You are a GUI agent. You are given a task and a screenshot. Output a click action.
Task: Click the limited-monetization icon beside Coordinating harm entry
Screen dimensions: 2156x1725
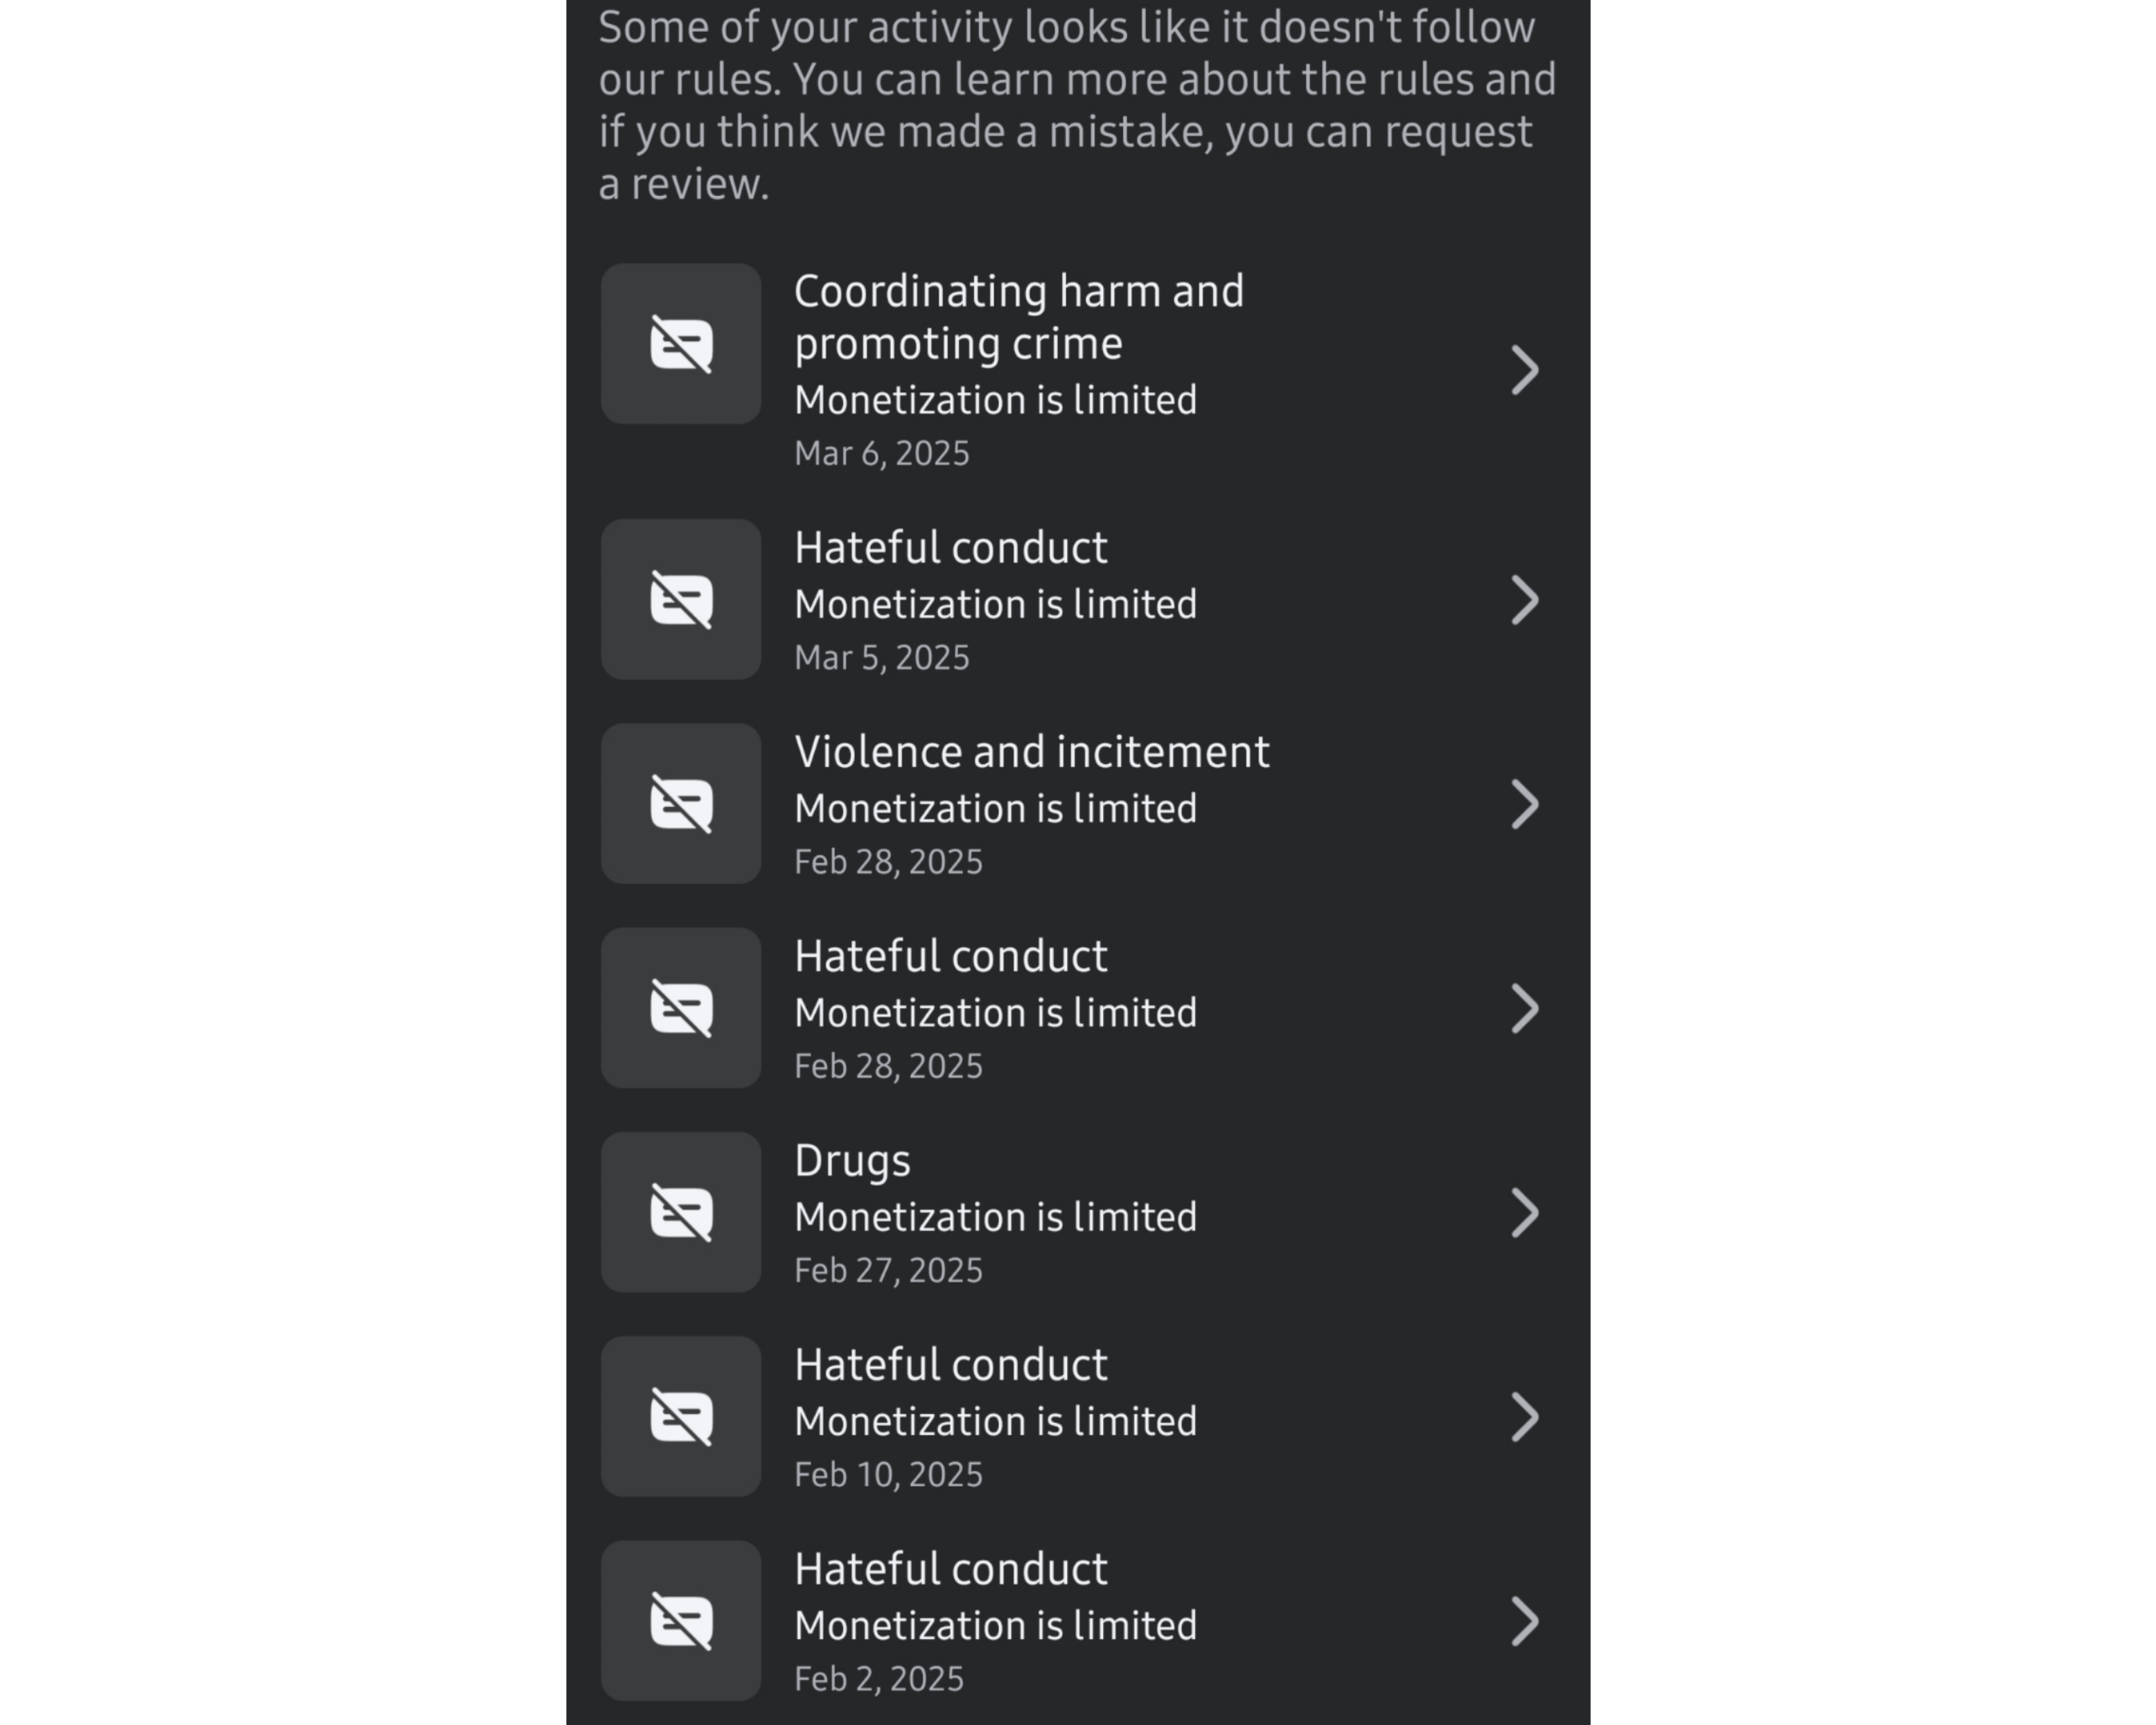coord(681,344)
